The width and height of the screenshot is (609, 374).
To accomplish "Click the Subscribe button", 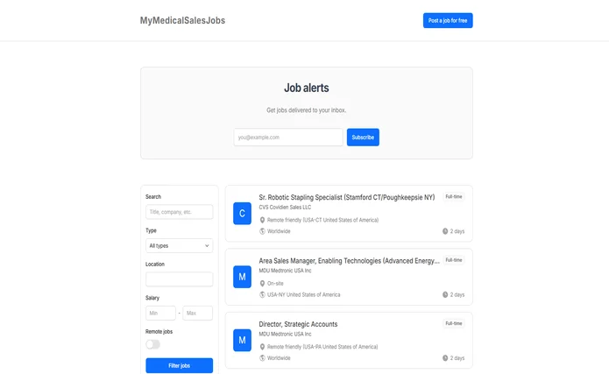I will tap(363, 138).
